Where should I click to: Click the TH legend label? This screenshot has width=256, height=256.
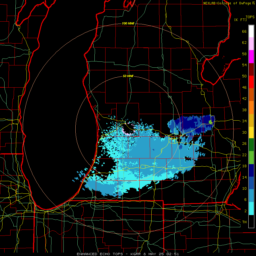244,222
